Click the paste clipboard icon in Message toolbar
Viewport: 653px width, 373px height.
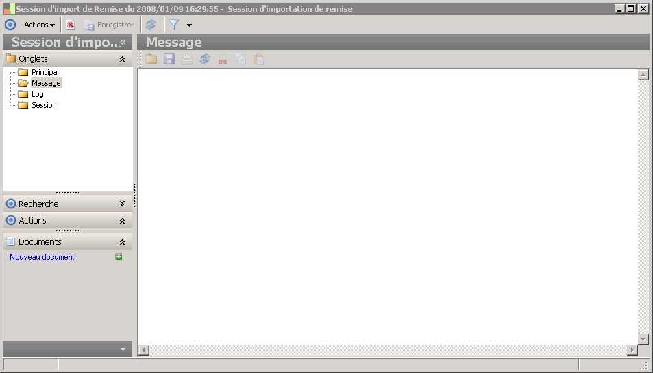point(258,59)
